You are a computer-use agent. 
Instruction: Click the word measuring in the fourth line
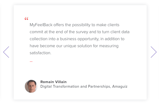109,46
